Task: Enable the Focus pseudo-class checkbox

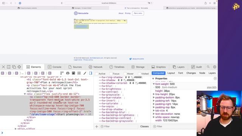Action: 111,74
